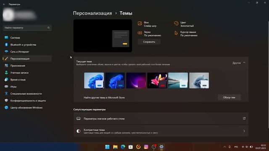Open the Игры settings section
Image resolution: width=269 pixels, height=151 pixels.
click(x=27, y=87)
